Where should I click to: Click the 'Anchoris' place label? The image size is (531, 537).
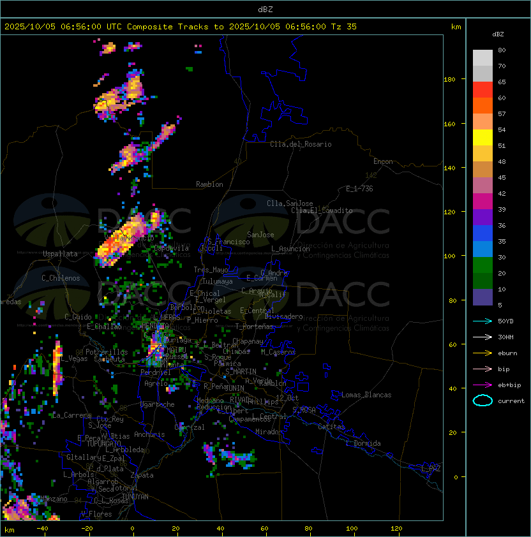[149, 434]
